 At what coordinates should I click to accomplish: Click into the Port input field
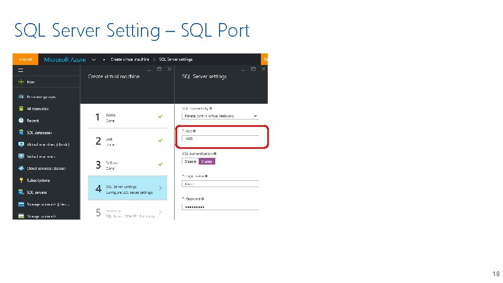(220, 138)
